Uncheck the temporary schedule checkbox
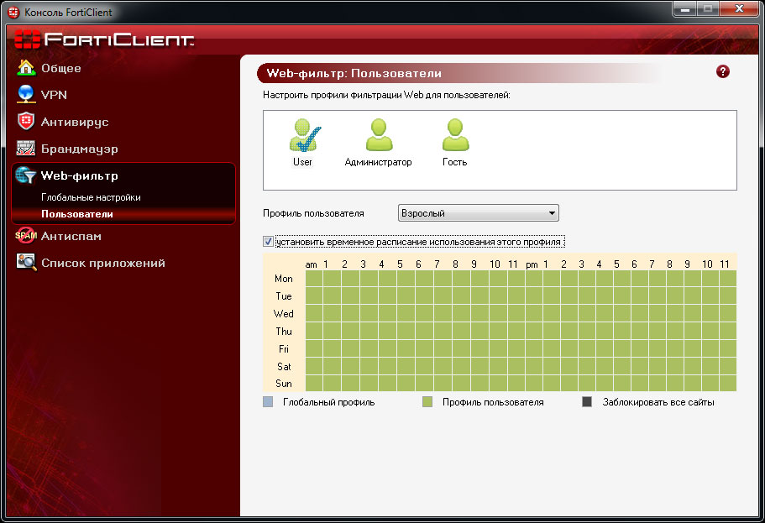 click(x=268, y=241)
